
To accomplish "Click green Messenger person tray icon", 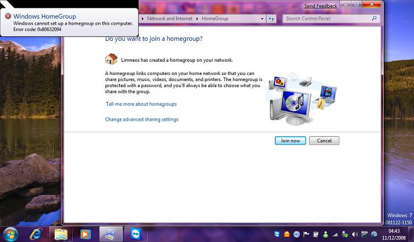I will point(326,234).
